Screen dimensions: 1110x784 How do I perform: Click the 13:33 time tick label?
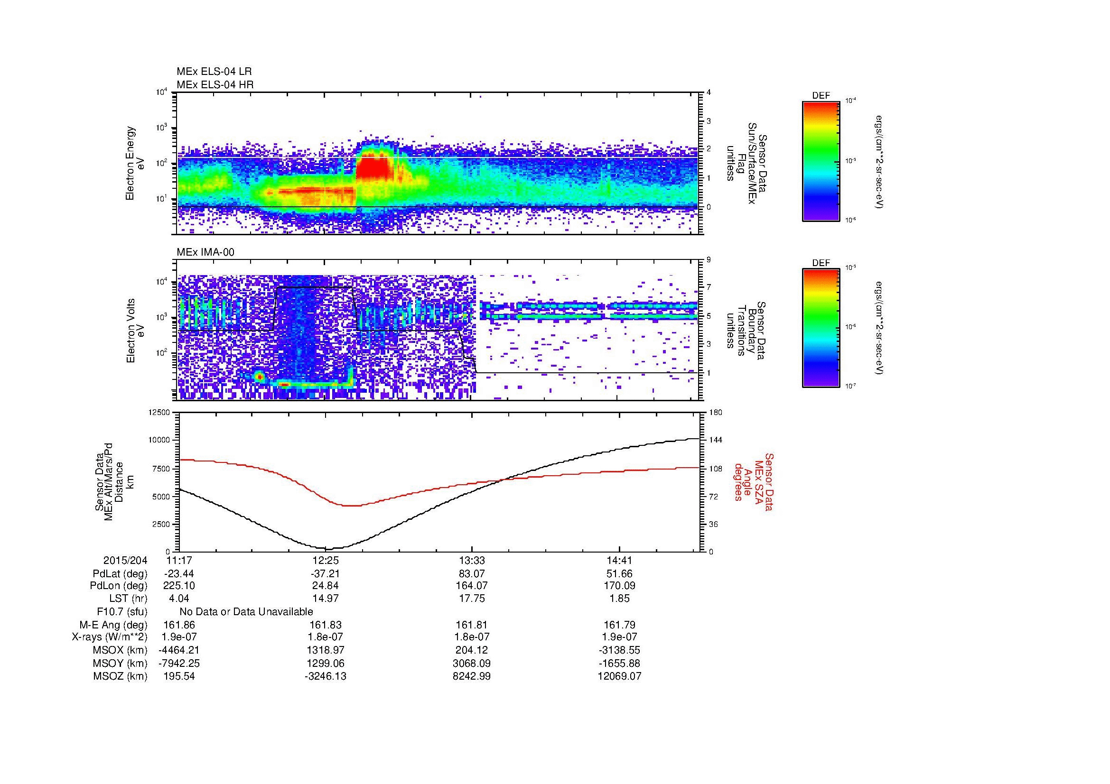pos(472,560)
